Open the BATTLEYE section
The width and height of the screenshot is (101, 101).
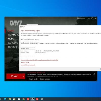(13, 43)
